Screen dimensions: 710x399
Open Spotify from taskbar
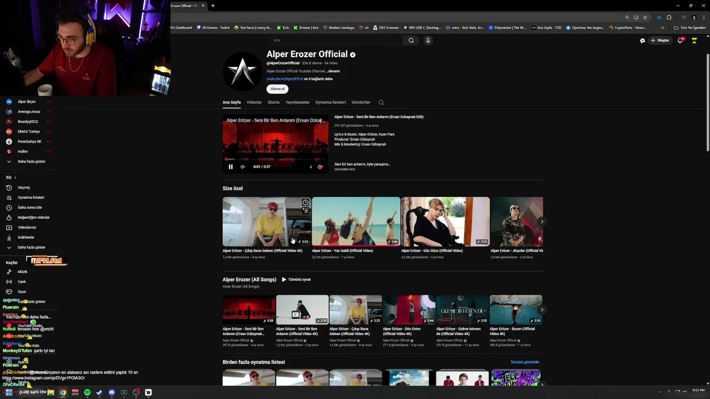pyautogui.click(x=87, y=392)
